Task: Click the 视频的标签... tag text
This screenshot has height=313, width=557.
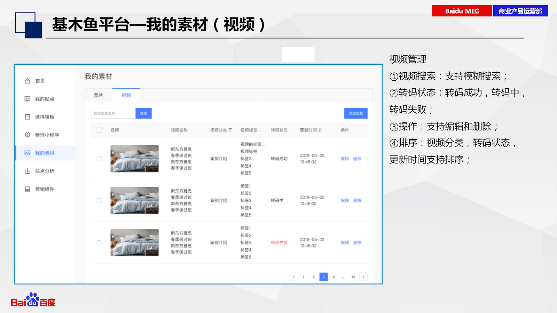Action: pos(253,144)
